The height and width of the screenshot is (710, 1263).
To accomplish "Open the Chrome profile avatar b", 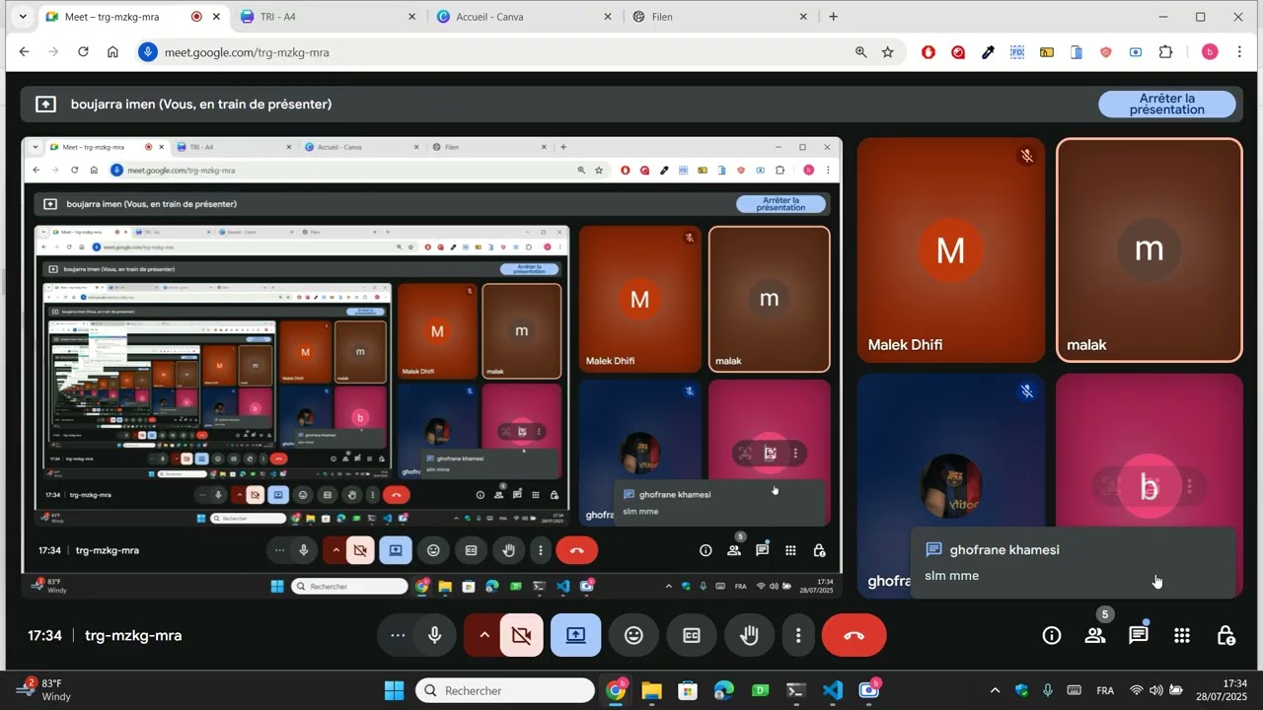I will (1210, 52).
